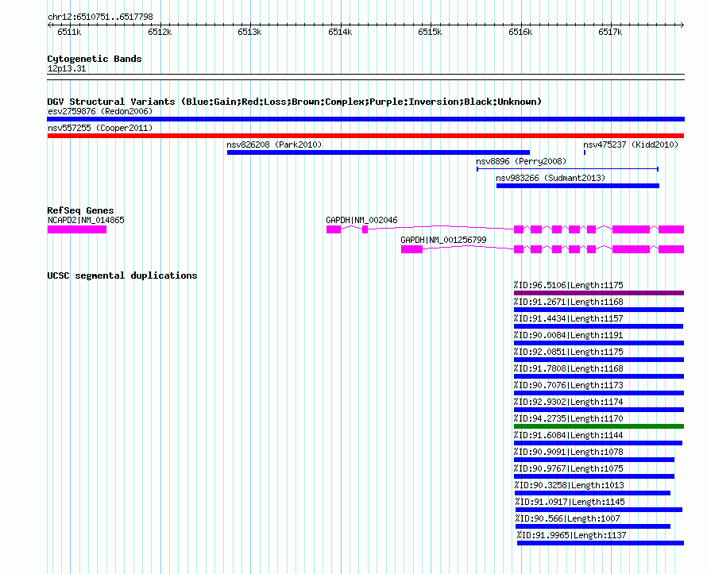
Task: Select gene label NCAPD2|NM_014865
Action: (x=86, y=221)
